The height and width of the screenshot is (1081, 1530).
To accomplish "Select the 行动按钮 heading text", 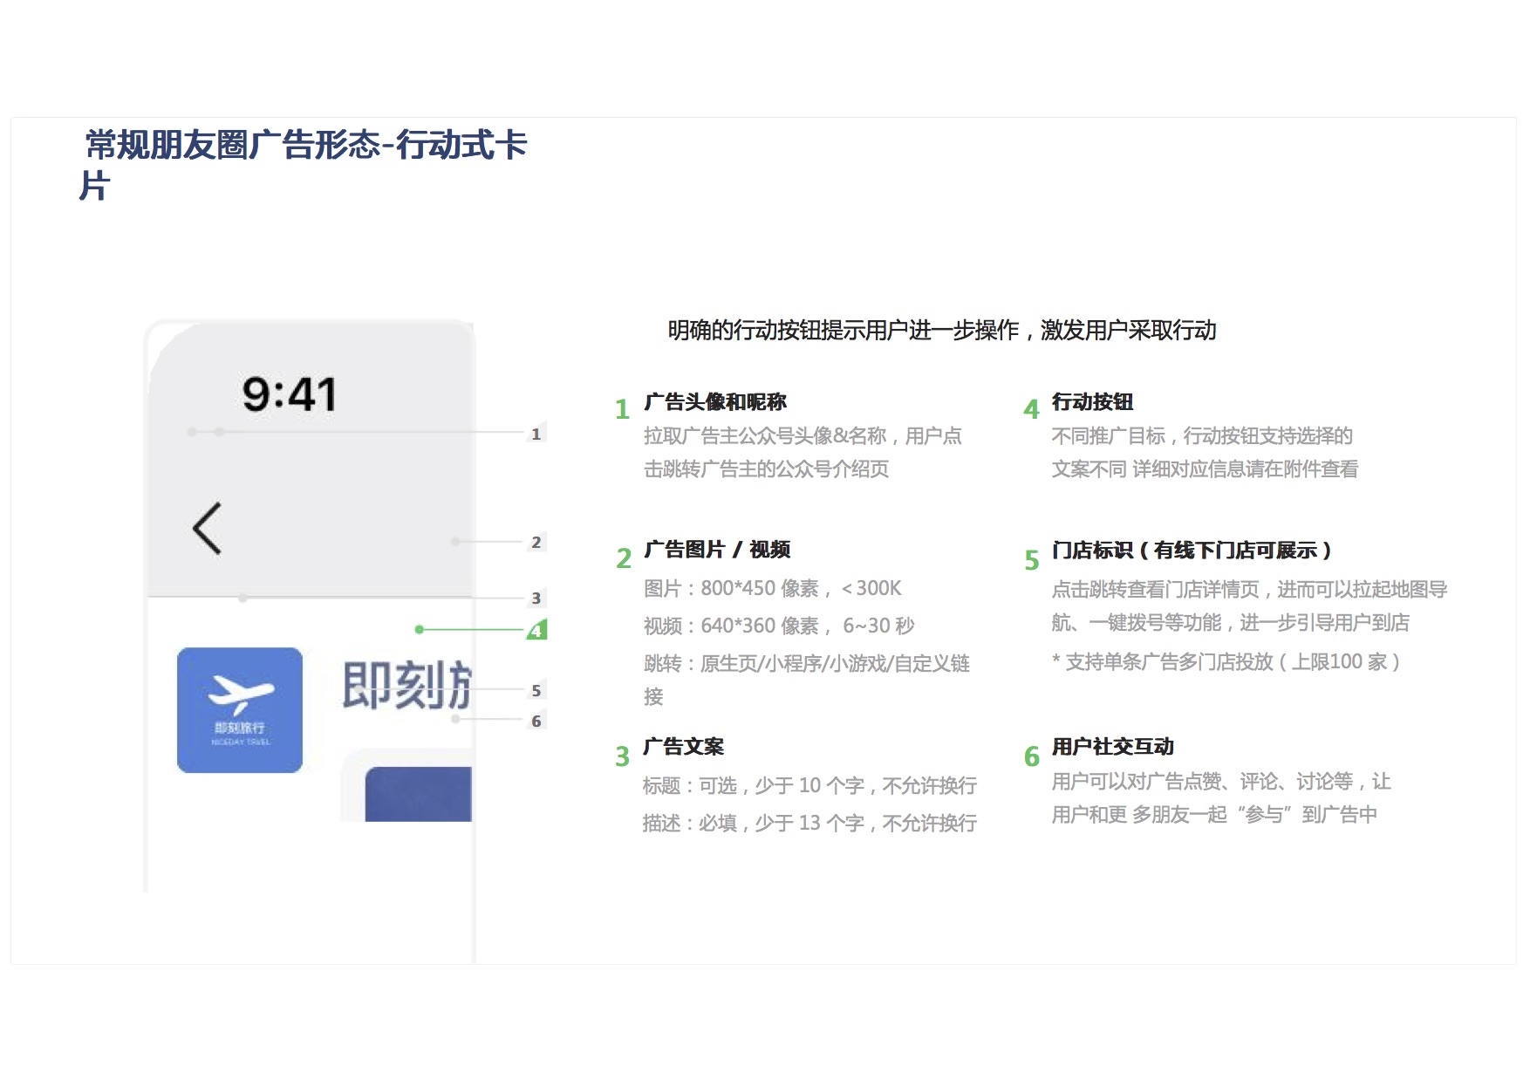I will pos(1092,402).
